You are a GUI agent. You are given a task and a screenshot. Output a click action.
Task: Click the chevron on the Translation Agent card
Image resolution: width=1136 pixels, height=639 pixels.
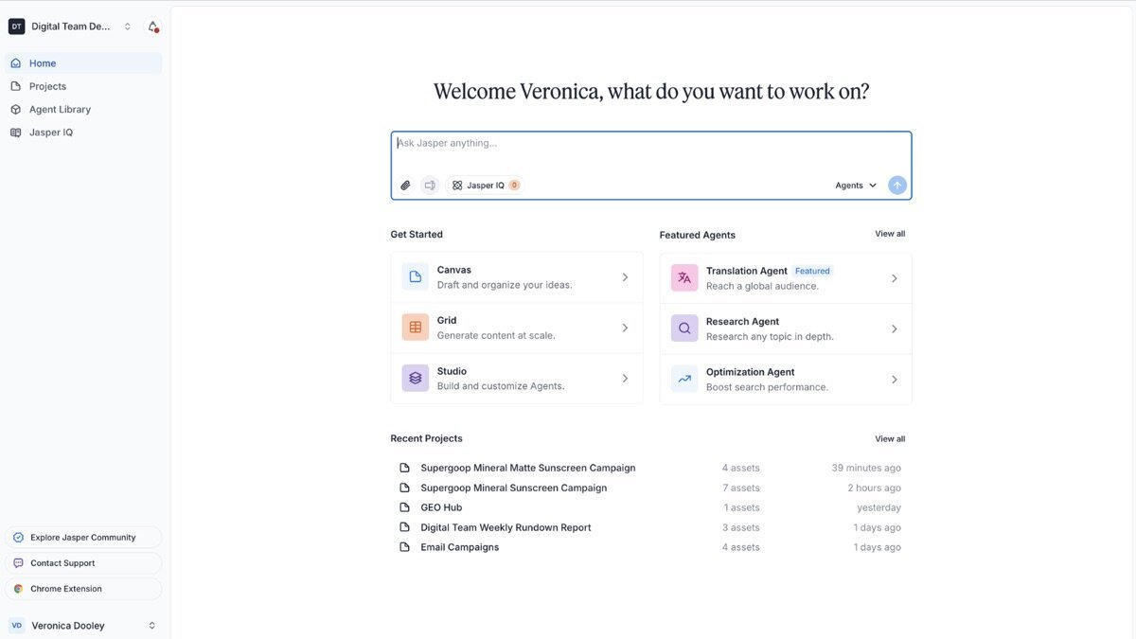pos(895,278)
